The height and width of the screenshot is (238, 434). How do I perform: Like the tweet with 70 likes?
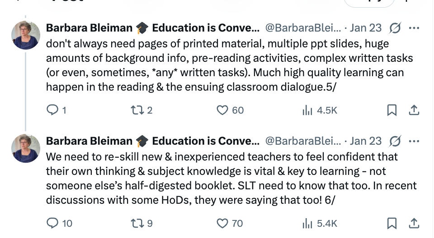[222, 223]
